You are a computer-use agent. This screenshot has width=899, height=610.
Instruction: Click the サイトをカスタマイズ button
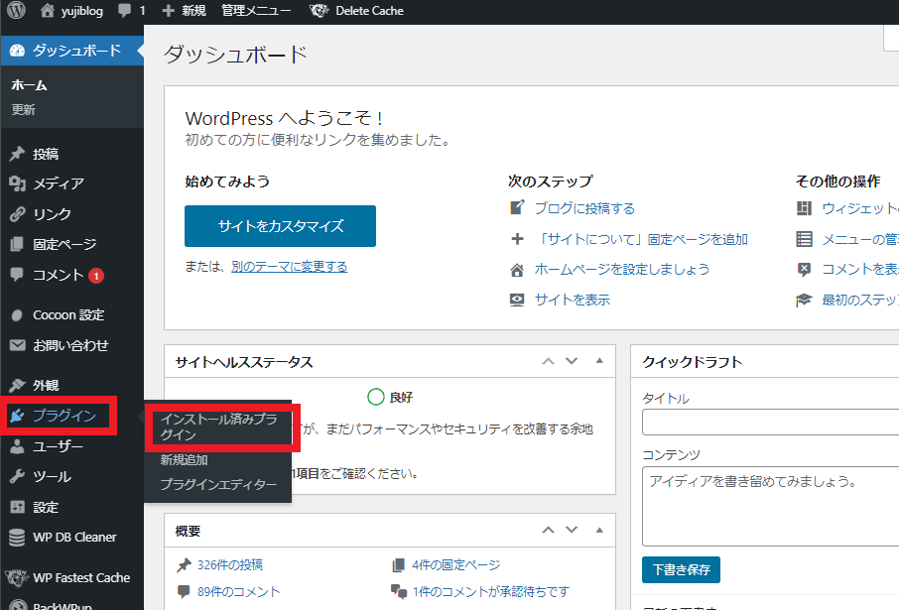[281, 226]
